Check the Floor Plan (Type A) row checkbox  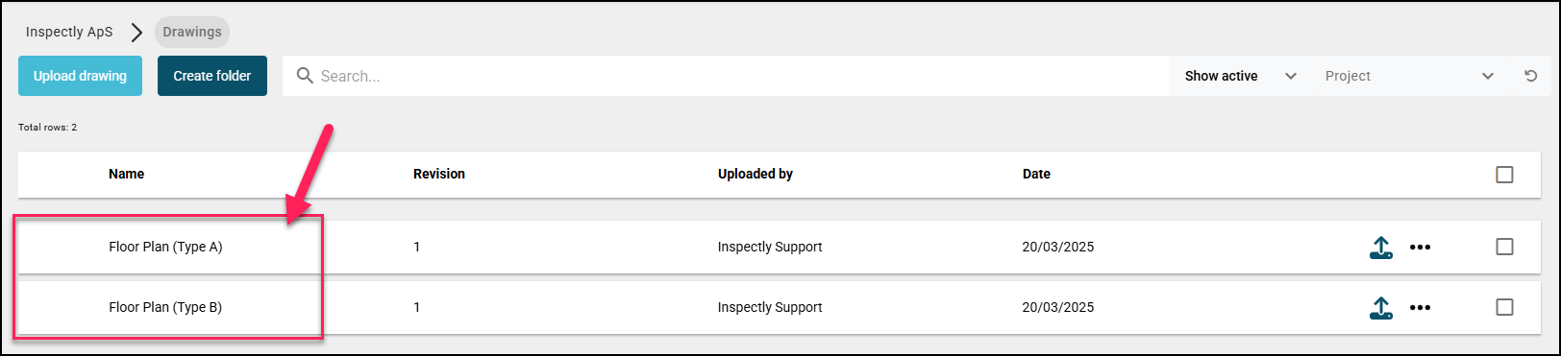(x=1504, y=247)
